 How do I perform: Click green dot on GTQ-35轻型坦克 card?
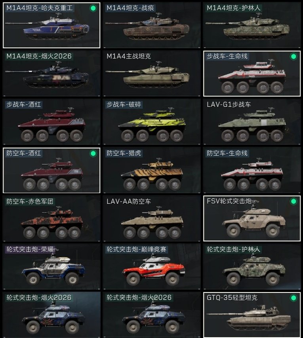click(293, 298)
